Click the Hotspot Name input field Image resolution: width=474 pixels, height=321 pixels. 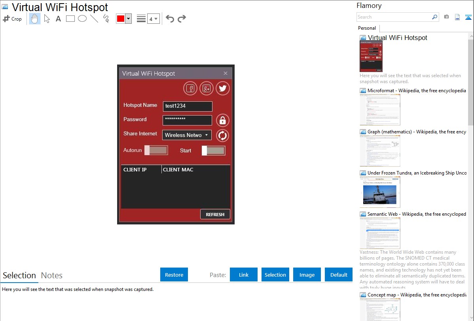[x=188, y=106]
